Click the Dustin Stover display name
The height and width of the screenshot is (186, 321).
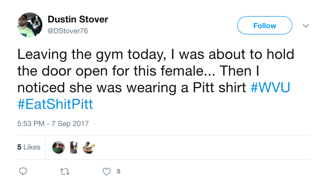click(78, 19)
